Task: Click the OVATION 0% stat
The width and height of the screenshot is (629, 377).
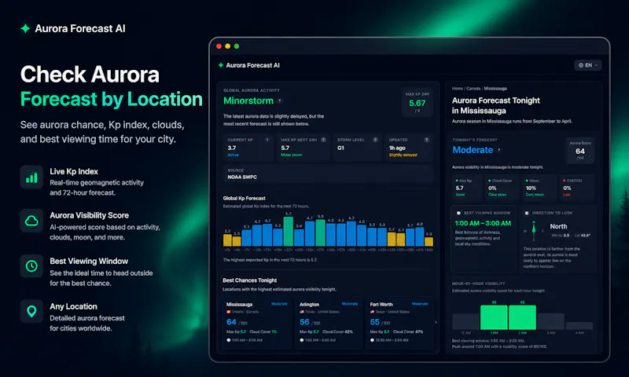Action: (x=576, y=187)
